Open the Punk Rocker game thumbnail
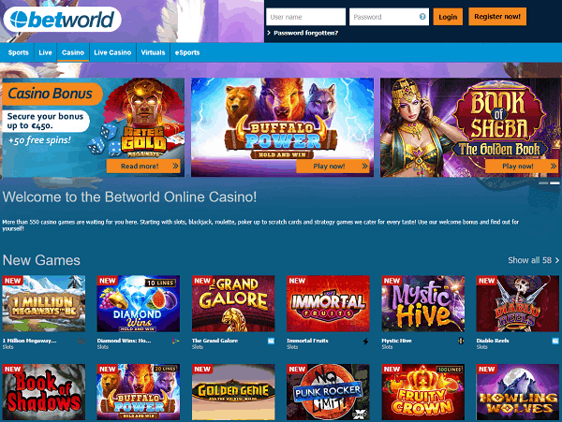This screenshot has width=562, height=422. coord(328,392)
